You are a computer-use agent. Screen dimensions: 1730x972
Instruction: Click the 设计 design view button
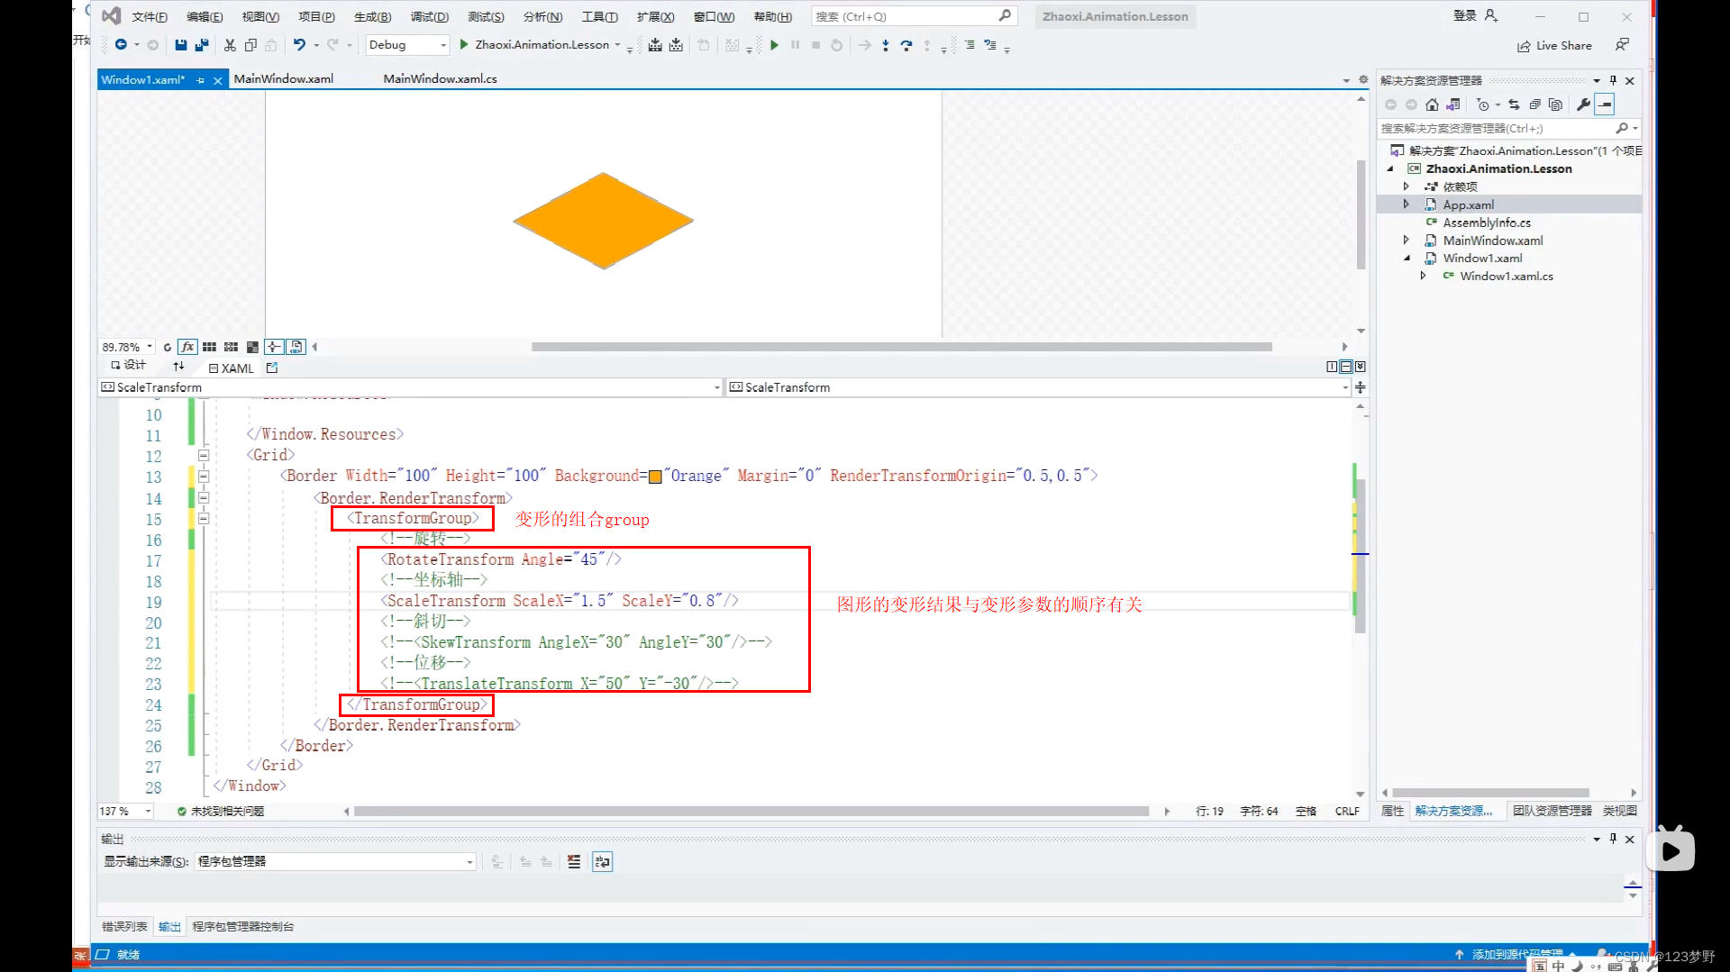coord(128,366)
